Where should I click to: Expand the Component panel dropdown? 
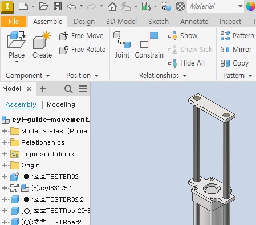(x=48, y=76)
